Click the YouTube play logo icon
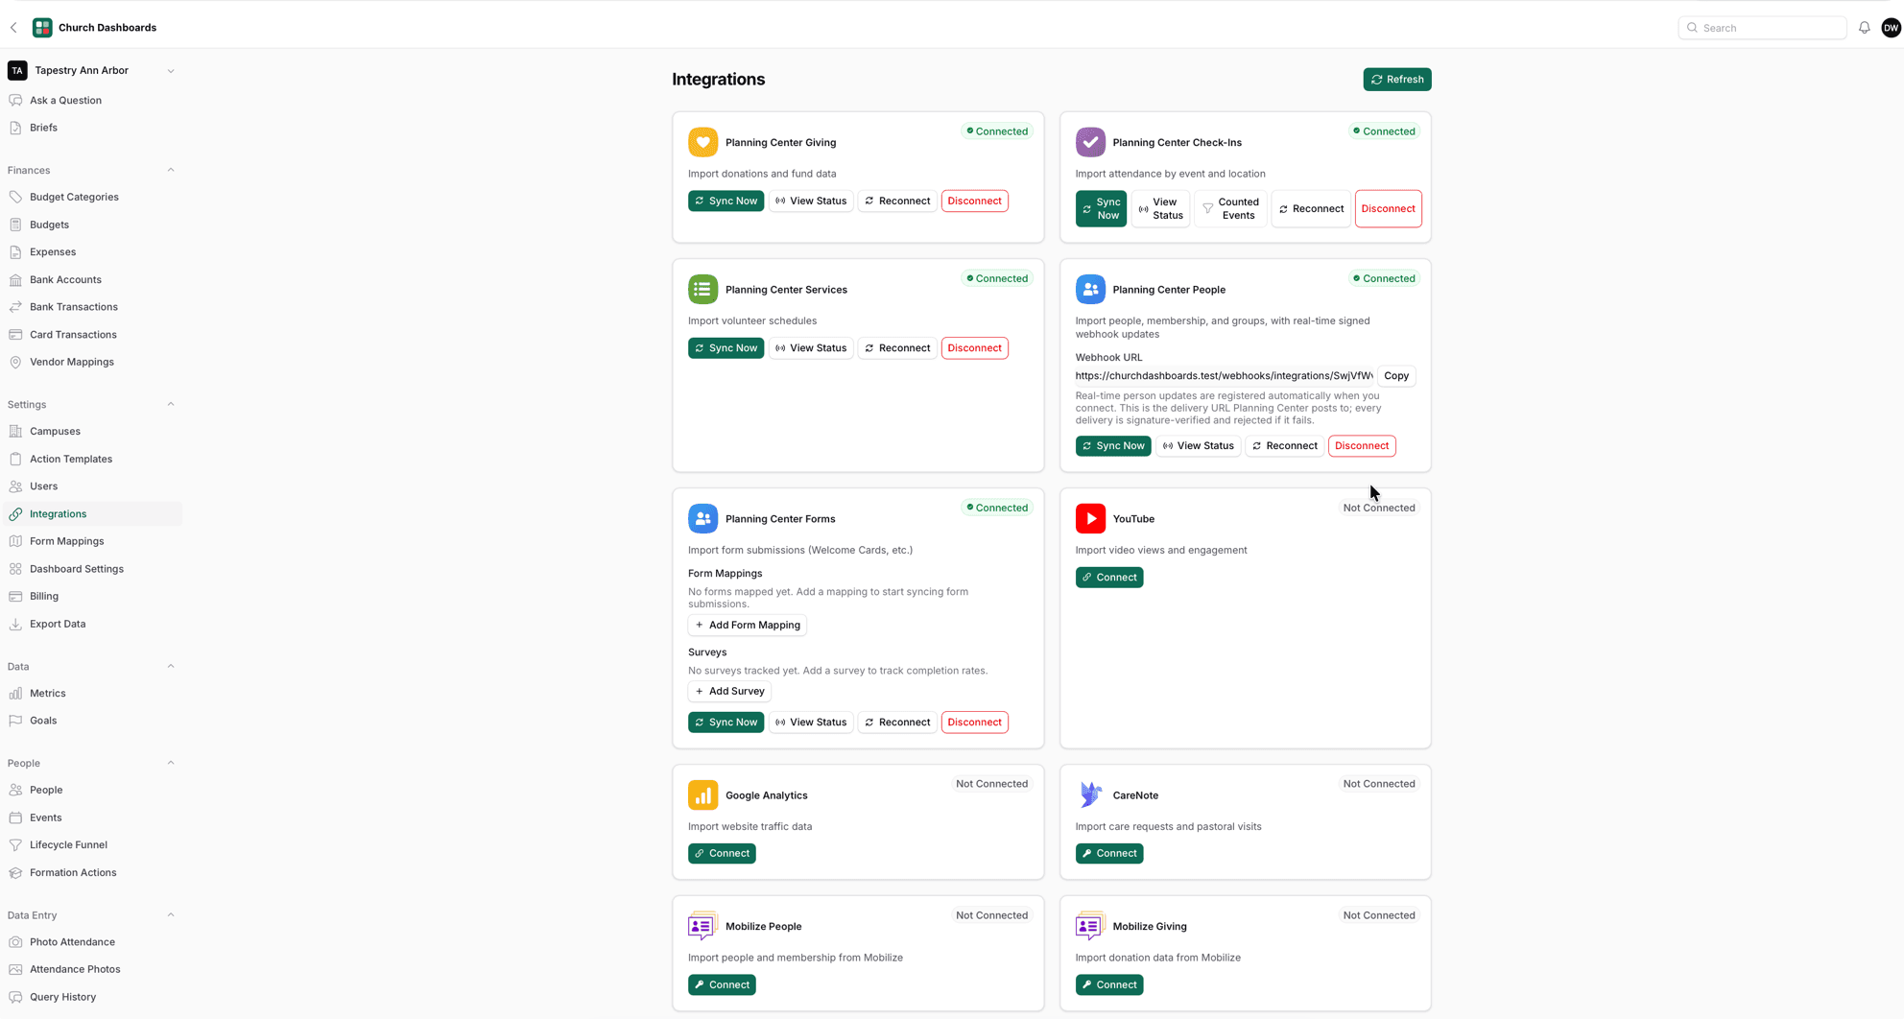The height and width of the screenshot is (1019, 1904). [x=1090, y=519]
